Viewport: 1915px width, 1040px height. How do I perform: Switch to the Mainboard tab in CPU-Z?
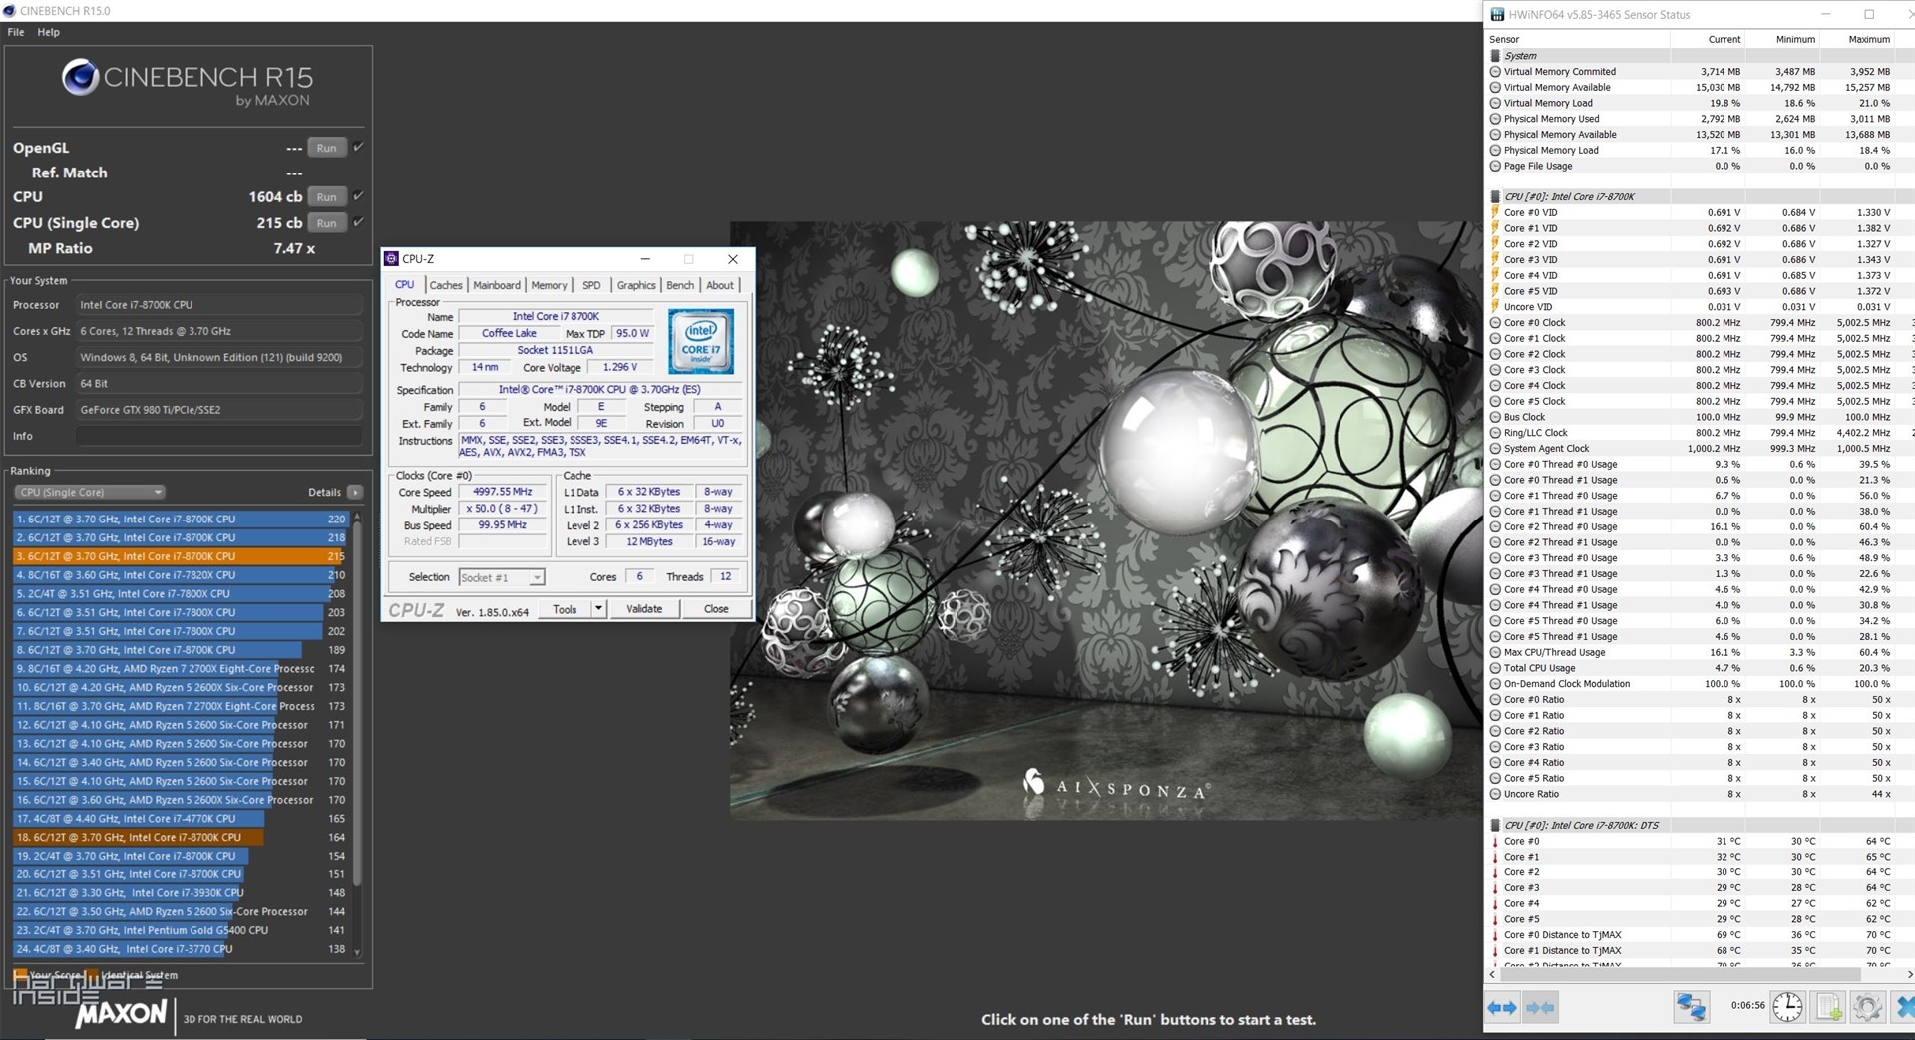tap(497, 285)
